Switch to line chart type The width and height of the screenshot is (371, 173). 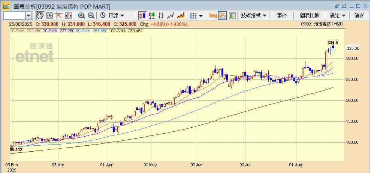coord(171,16)
